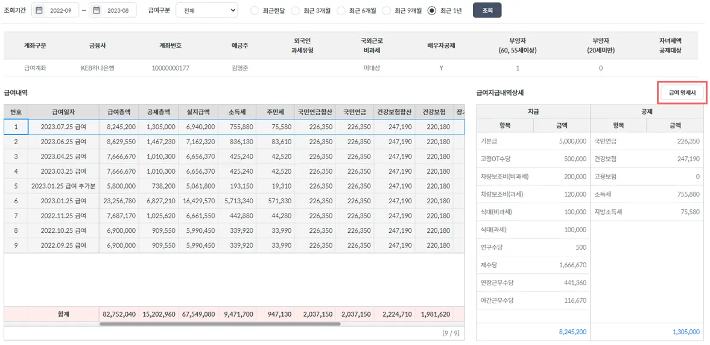Click the 23,256,780 급여총액 cell

119,201
